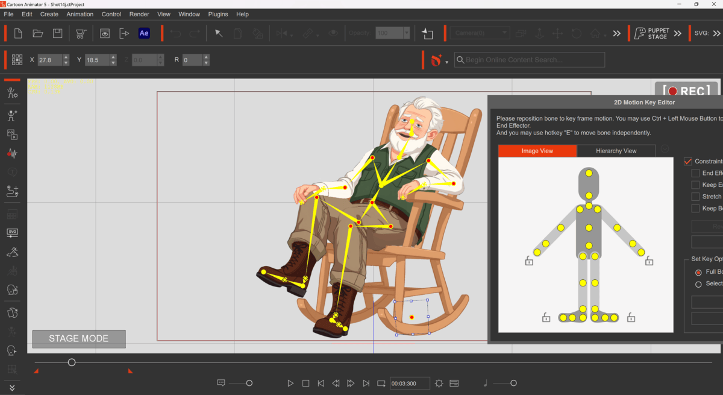Screen dimensions: 723x395
Task: Click the red audio waveform icon
Action: pos(11,153)
